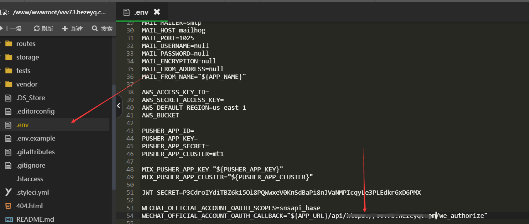Click the .styleci.yml YAML icon
This screenshot has width=529, height=224.
pyautogui.click(x=9, y=192)
